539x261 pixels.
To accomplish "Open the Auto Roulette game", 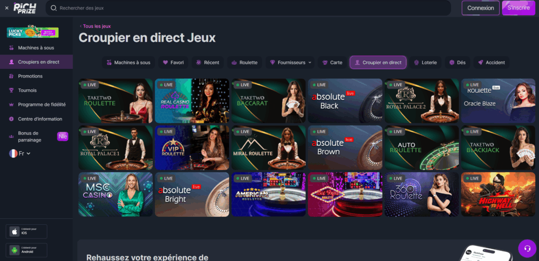I will coord(422,148).
